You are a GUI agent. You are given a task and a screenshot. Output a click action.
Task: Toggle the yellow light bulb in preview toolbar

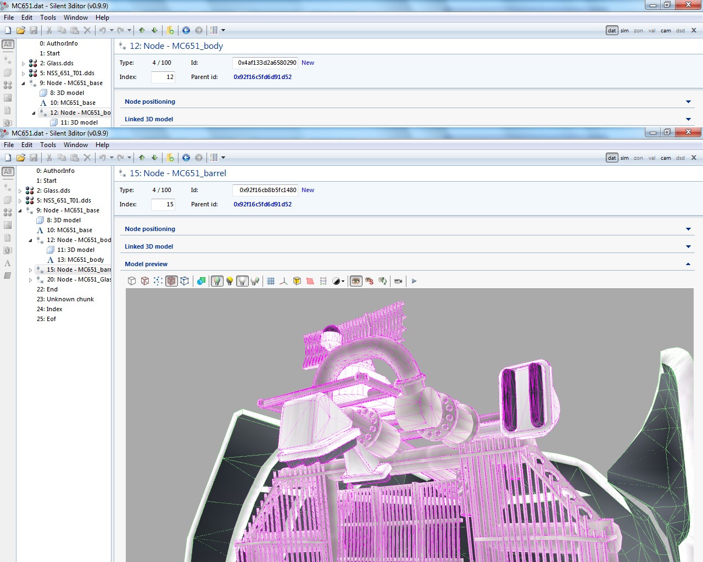[x=230, y=281]
